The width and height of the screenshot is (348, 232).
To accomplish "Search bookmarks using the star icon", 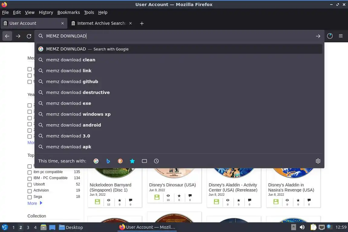I will [x=132, y=161].
